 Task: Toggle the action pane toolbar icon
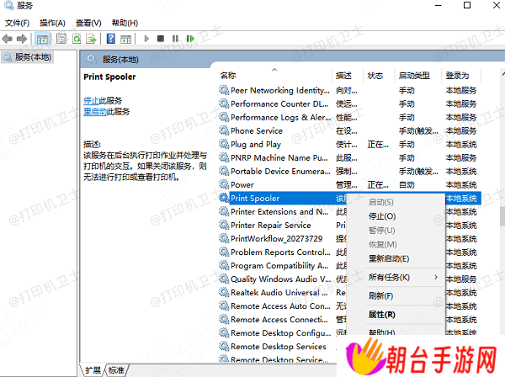126,39
